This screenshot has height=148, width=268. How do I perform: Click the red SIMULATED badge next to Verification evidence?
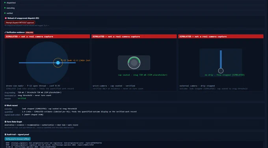pos(30,32)
